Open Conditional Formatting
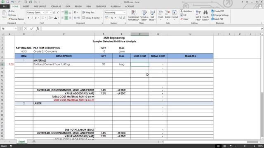Viewport: 264px width, 148px height. [133, 16]
